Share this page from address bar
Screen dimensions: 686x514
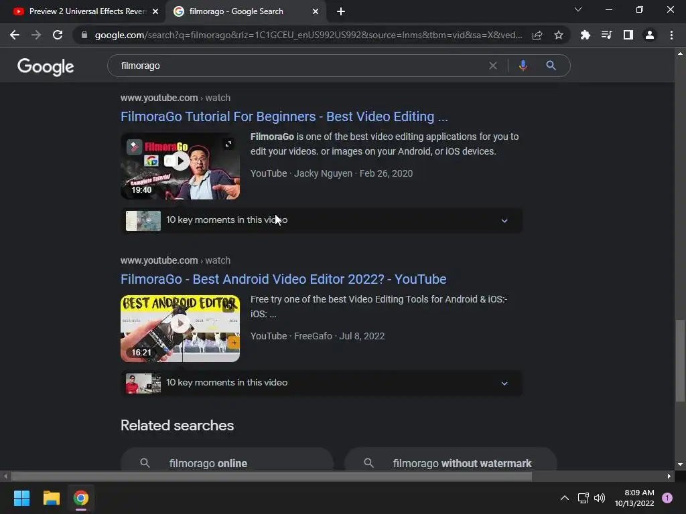tap(537, 35)
